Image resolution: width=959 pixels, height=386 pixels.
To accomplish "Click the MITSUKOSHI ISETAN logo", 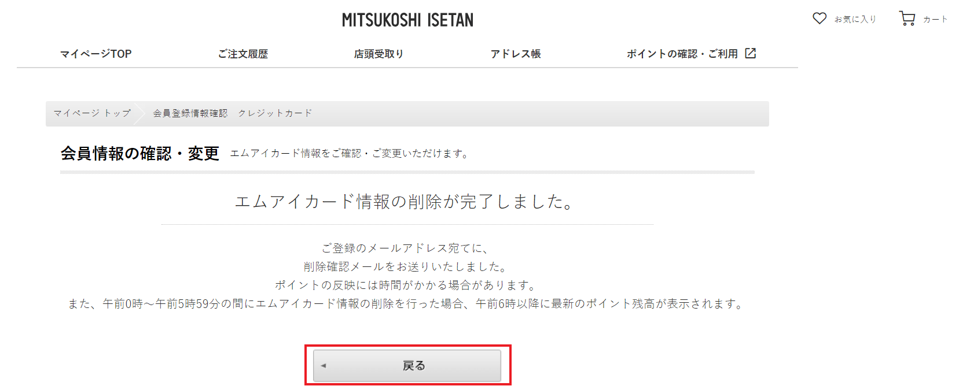I will click(x=407, y=20).
